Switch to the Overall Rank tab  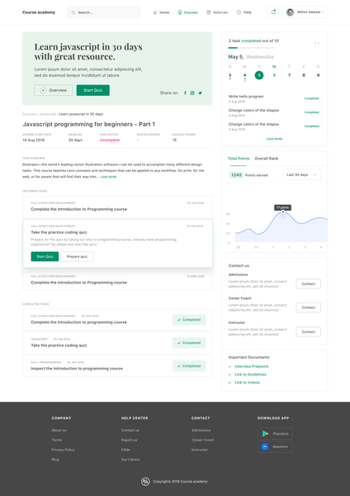point(267,159)
